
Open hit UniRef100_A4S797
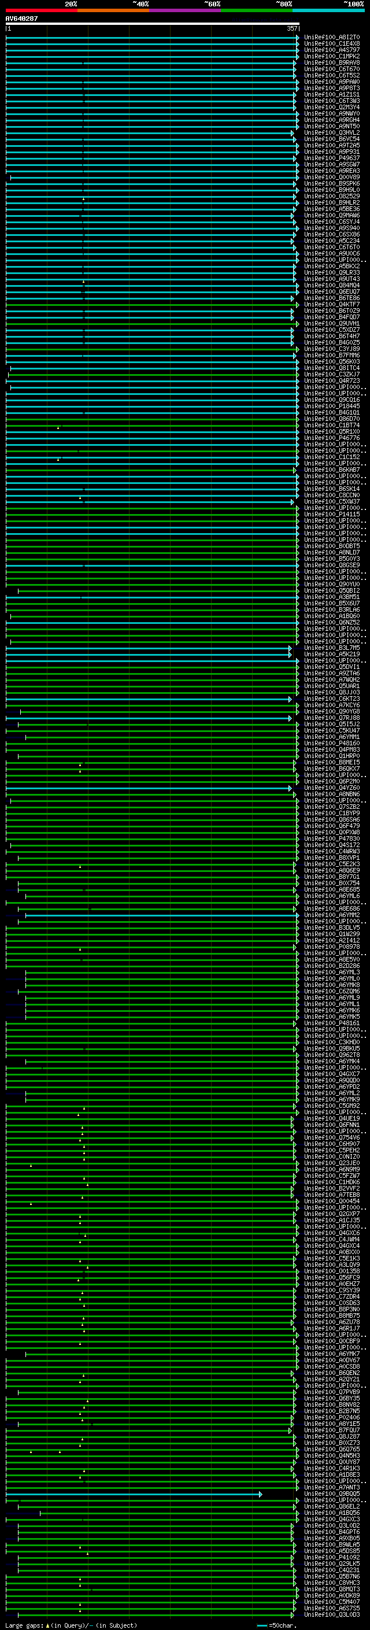(x=332, y=50)
